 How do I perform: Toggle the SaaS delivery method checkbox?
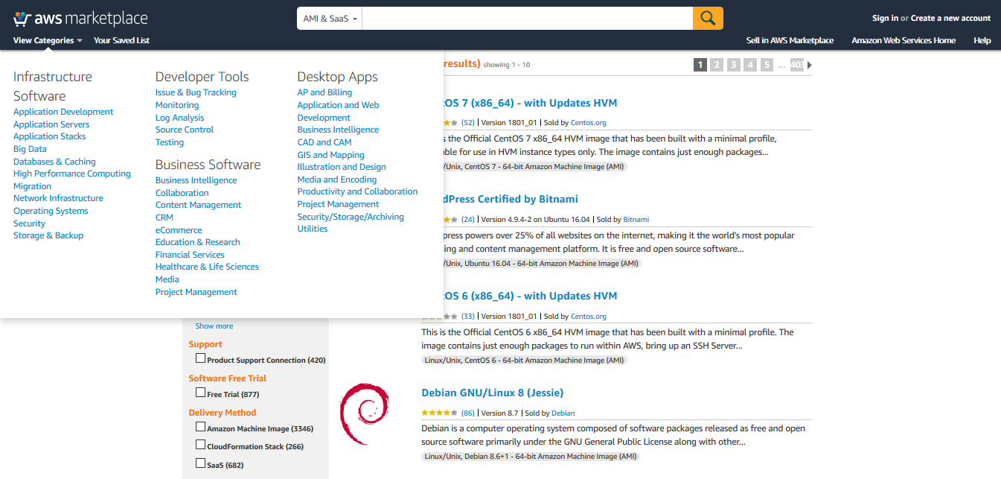click(200, 463)
